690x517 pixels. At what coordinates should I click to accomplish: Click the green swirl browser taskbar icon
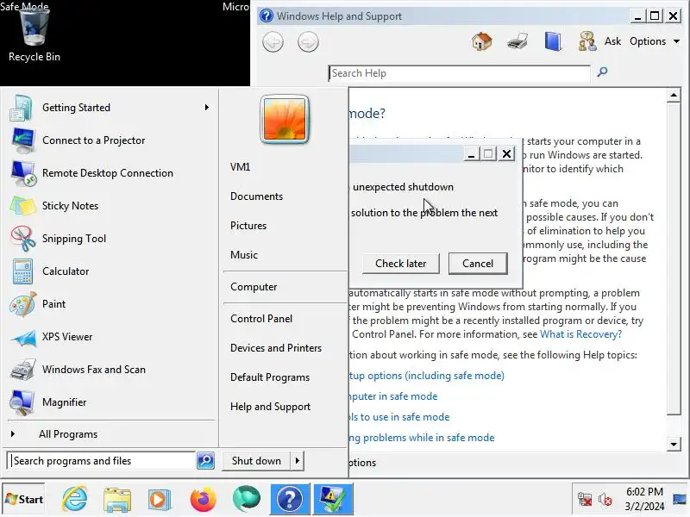[x=246, y=500]
